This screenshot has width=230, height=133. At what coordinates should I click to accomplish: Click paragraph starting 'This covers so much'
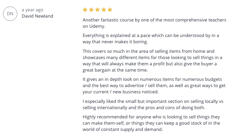(153, 61)
